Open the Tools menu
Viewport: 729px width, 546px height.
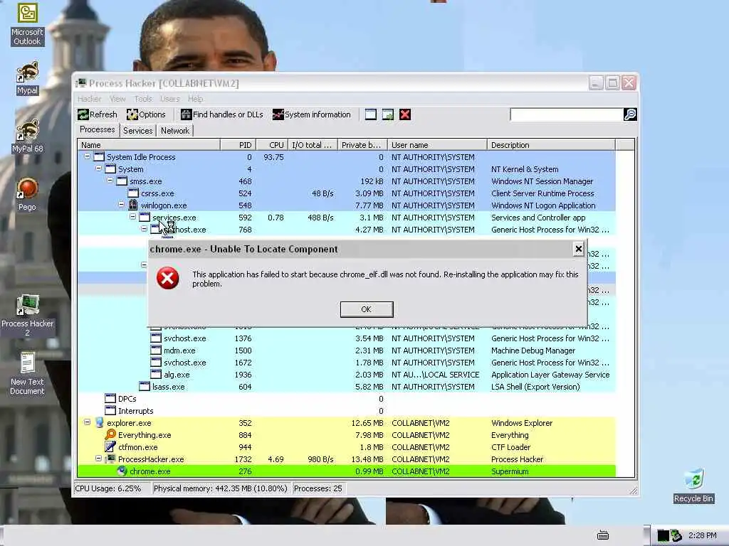[x=143, y=99]
